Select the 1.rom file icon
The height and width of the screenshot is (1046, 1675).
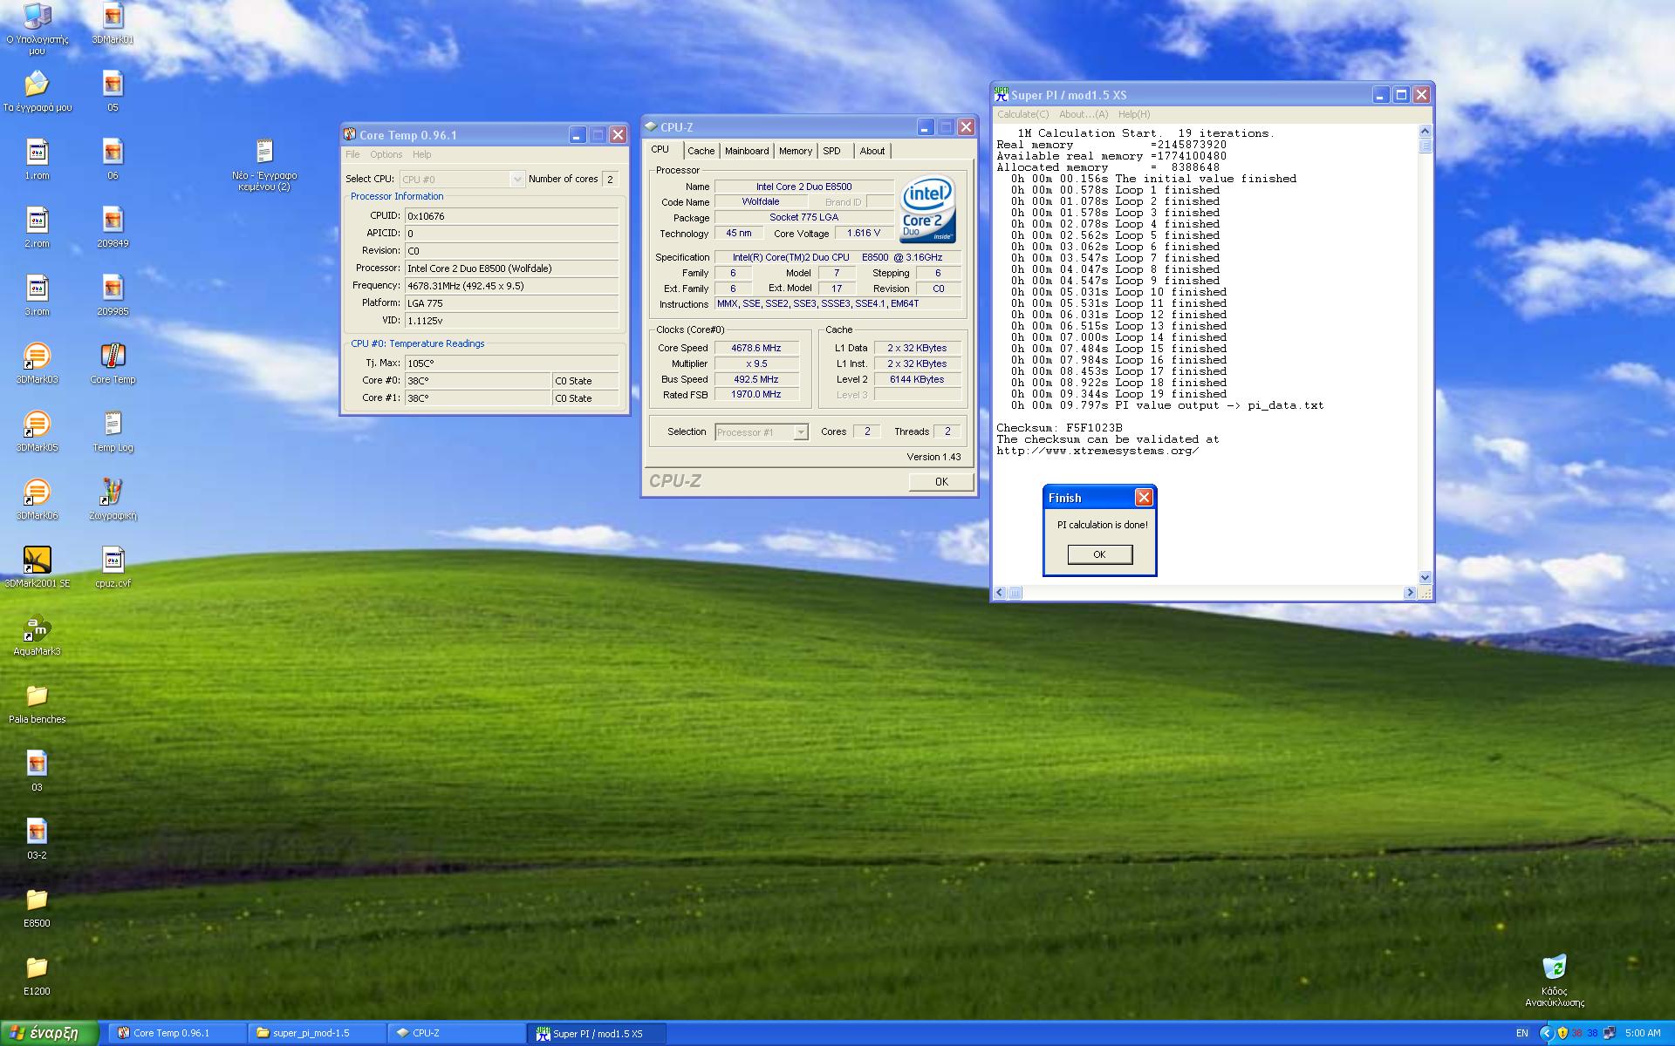pos(37,160)
